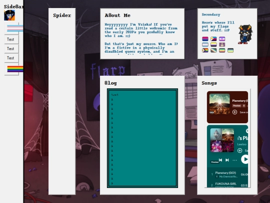Click the progress pride flag icon
Screen dimensions: 270x203
pyautogui.click(x=205, y=51)
